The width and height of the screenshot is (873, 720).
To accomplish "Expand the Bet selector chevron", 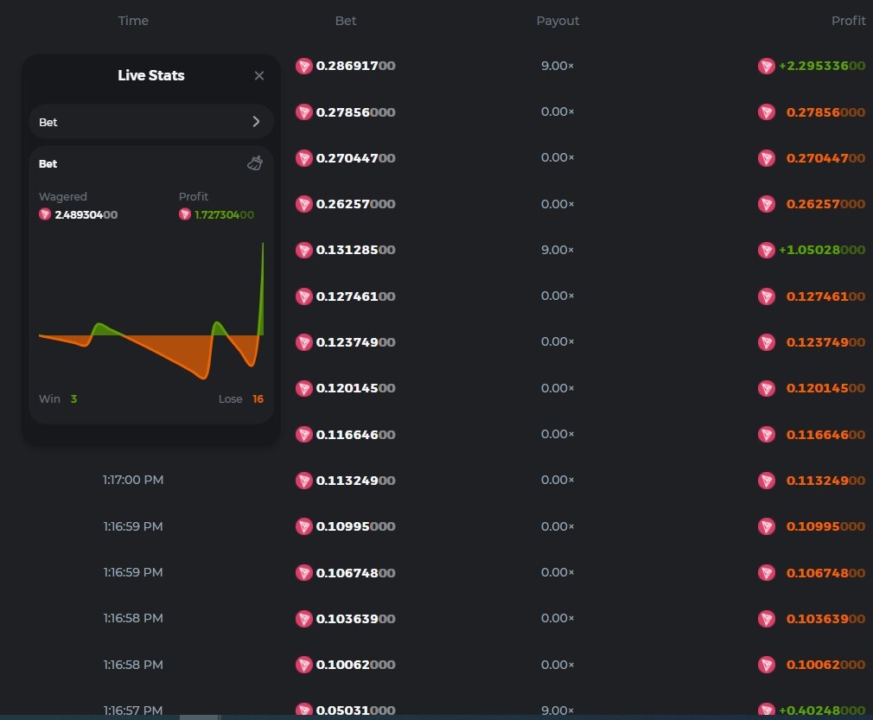I will [256, 121].
